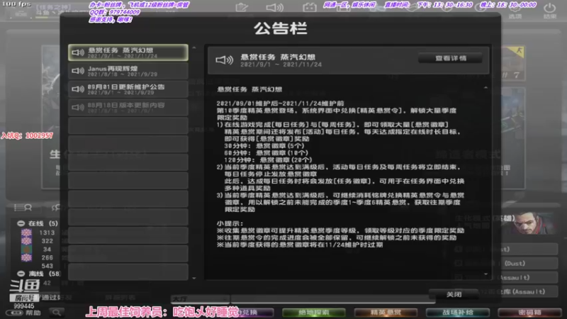Open the 密码箱 button

coord(529,313)
